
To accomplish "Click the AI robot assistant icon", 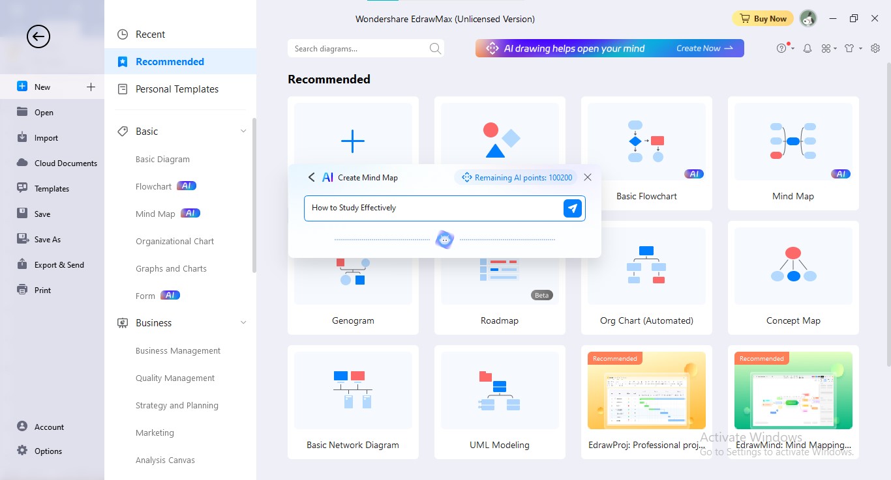I will [445, 240].
